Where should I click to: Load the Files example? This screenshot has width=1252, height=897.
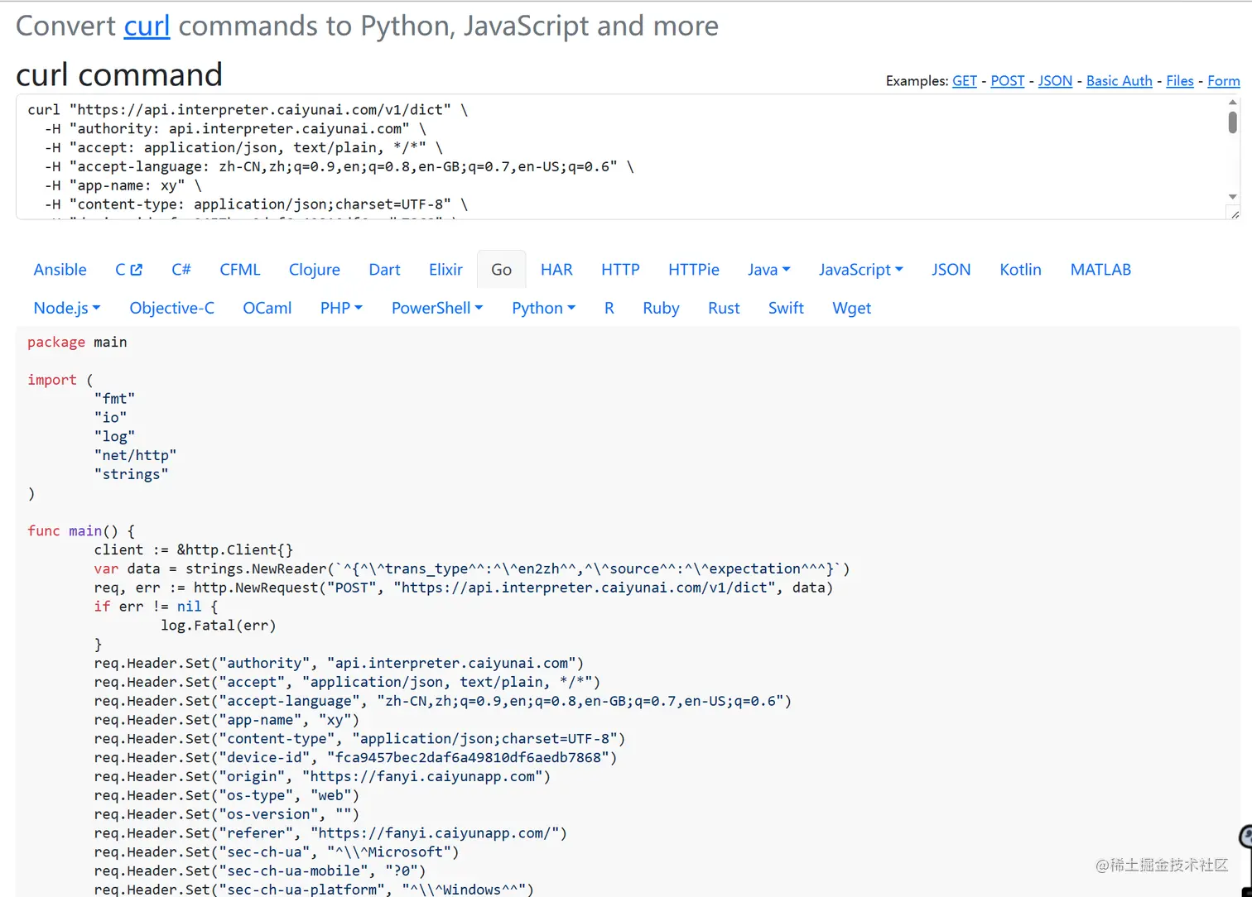click(x=1179, y=81)
